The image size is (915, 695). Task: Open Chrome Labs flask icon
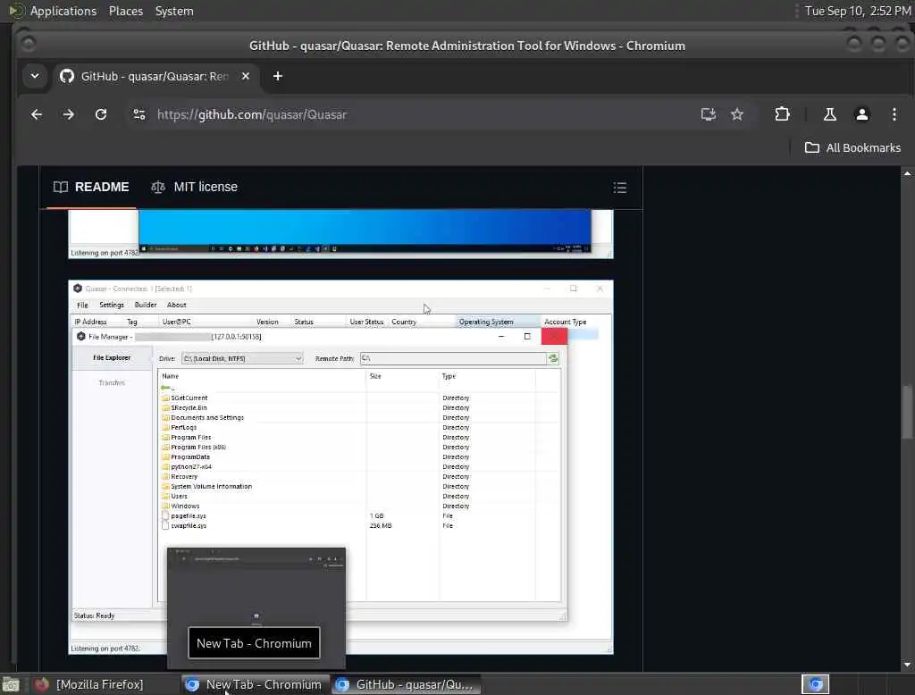coord(829,115)
